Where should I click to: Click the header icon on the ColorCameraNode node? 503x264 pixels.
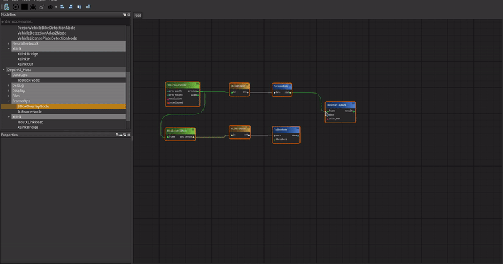[197, 84]
